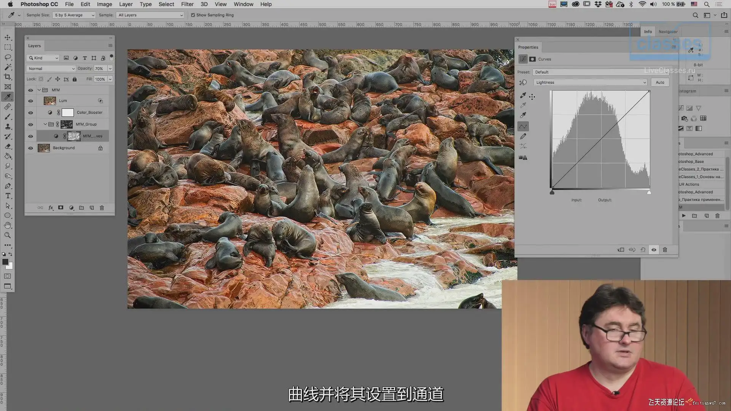Hide the MfM_Group layer
The width and height of the screenshot is (731, 411).
[30, 124]
